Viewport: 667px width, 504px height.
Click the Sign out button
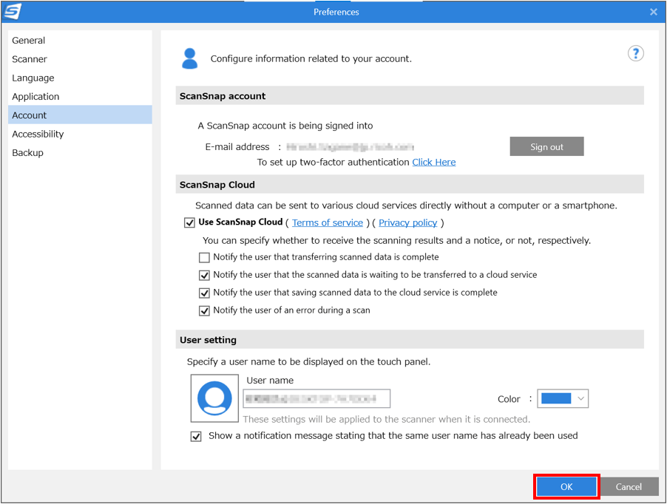pos(546,146)
